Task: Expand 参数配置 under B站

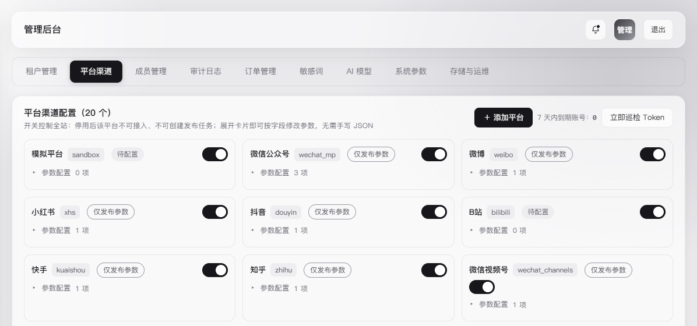Action: coord(498,231)
